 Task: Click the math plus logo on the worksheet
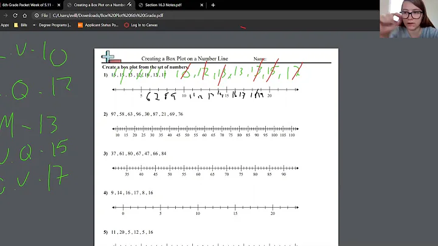111,57
